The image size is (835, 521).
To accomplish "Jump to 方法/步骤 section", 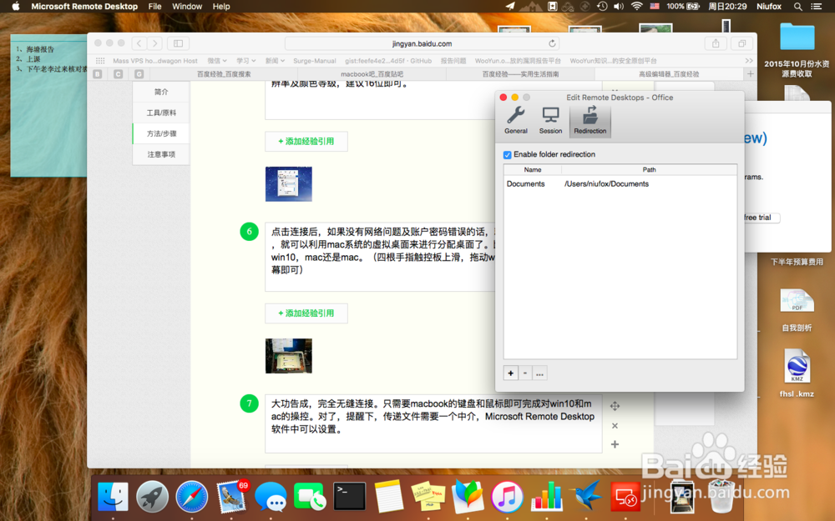I will tap(161, 133).
